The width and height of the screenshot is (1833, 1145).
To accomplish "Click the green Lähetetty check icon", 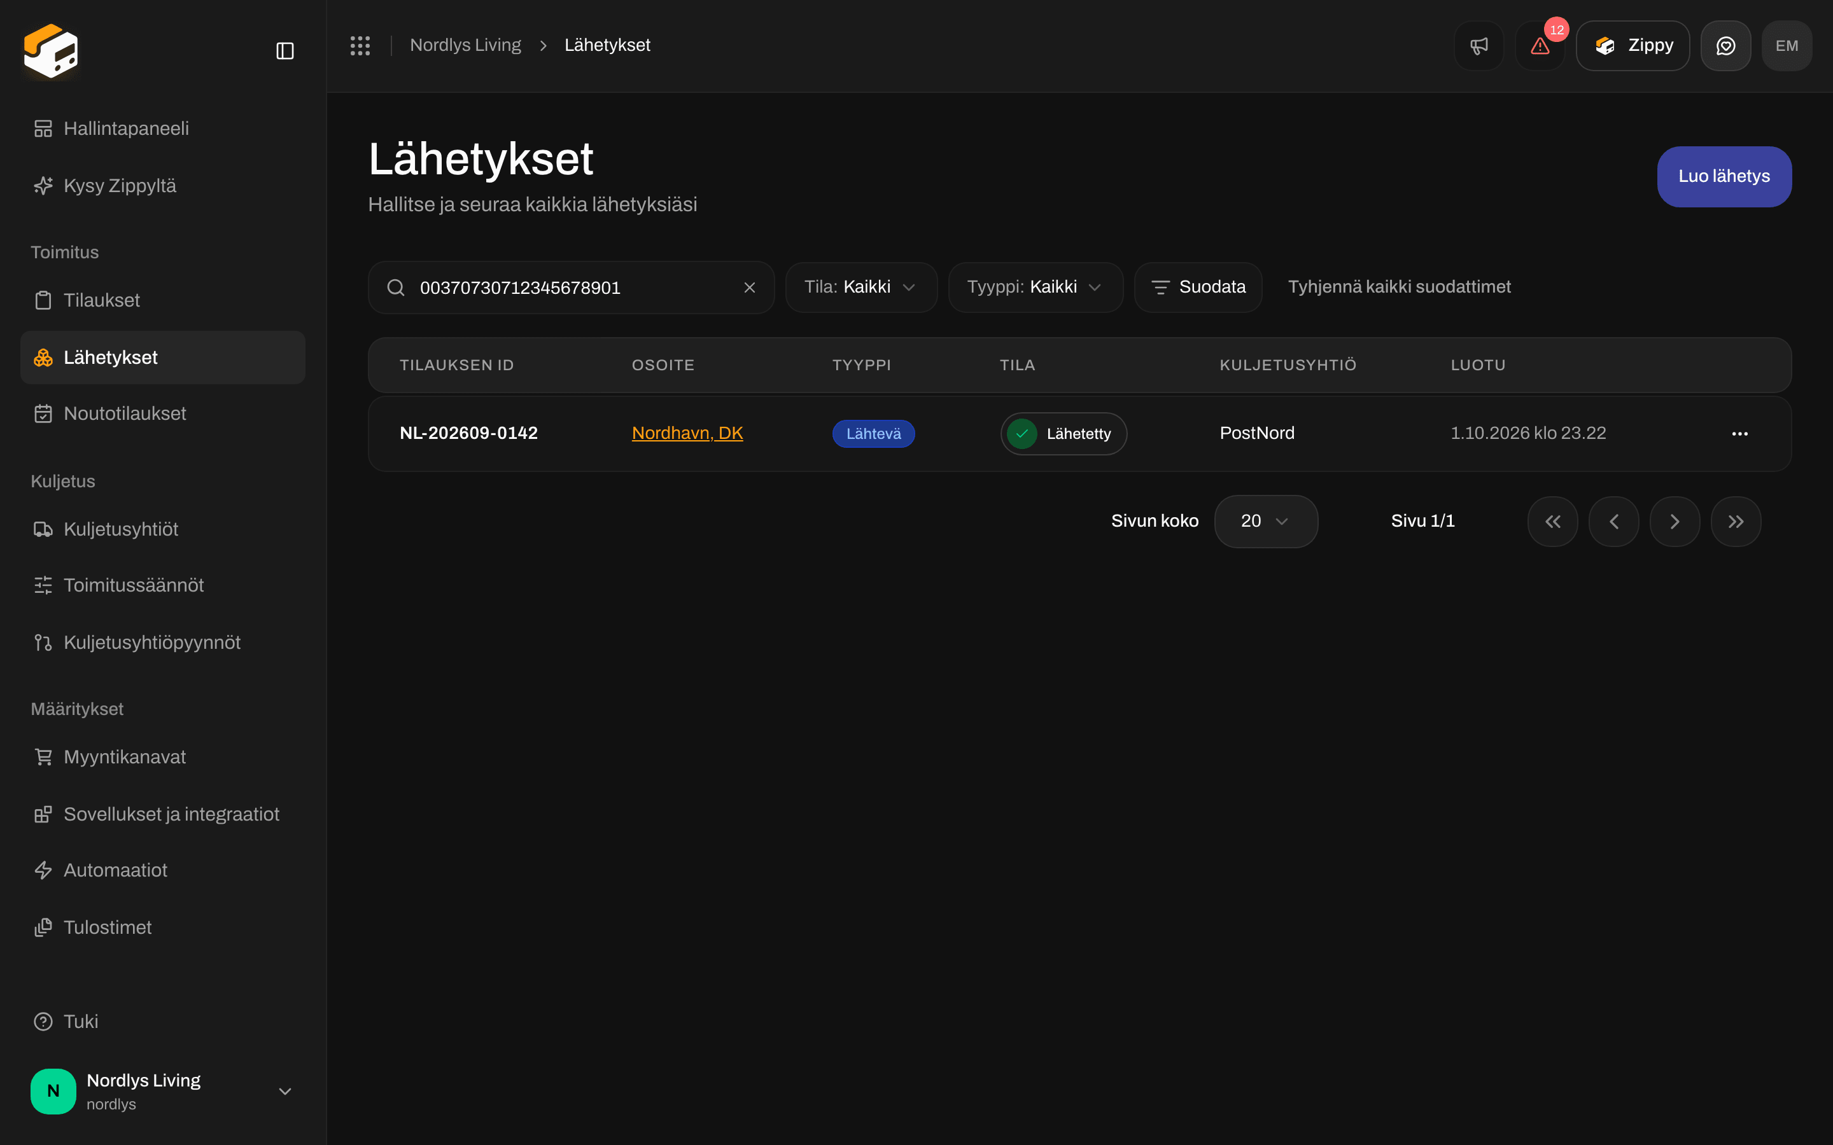I will [1022, 434].
